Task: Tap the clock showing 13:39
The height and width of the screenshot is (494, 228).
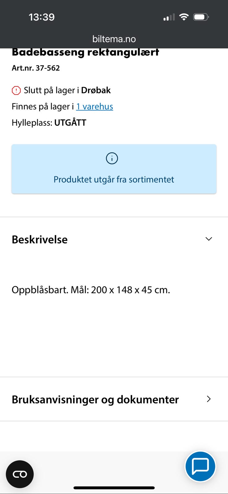Action: click(42, 17)
